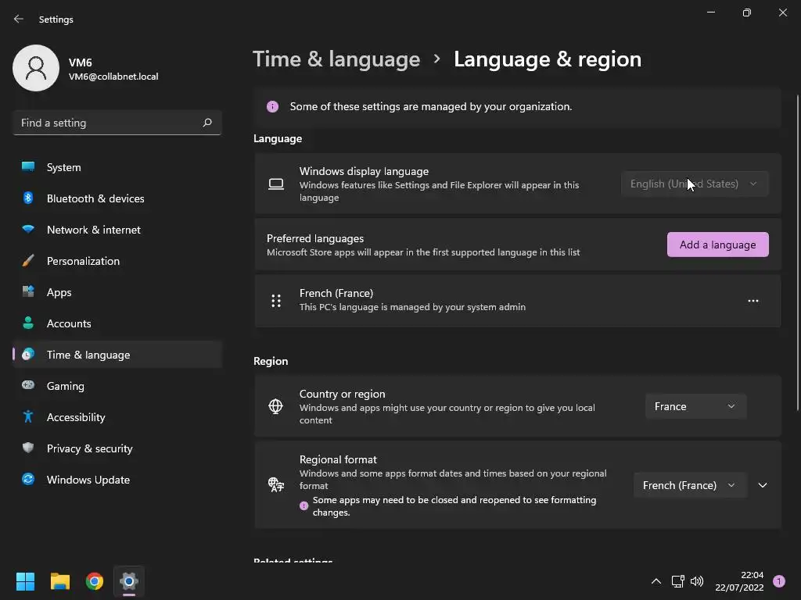Click the System monitor icon in sidebar
Viewport: 801px width, 600px height.
[28, 167]
